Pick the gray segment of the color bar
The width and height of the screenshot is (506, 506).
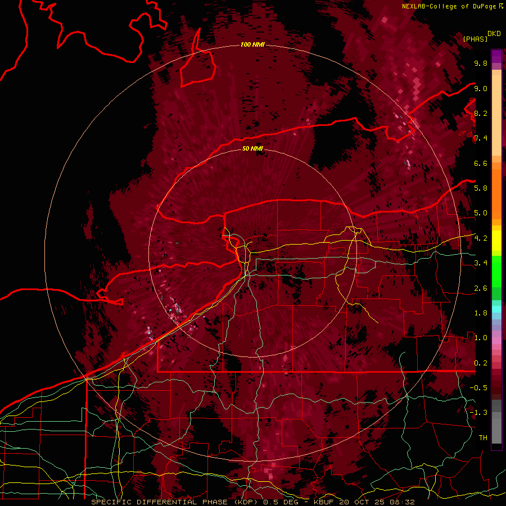click(496, 423)
